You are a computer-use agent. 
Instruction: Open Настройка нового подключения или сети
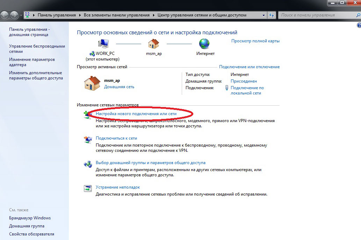tap(136, 114)
